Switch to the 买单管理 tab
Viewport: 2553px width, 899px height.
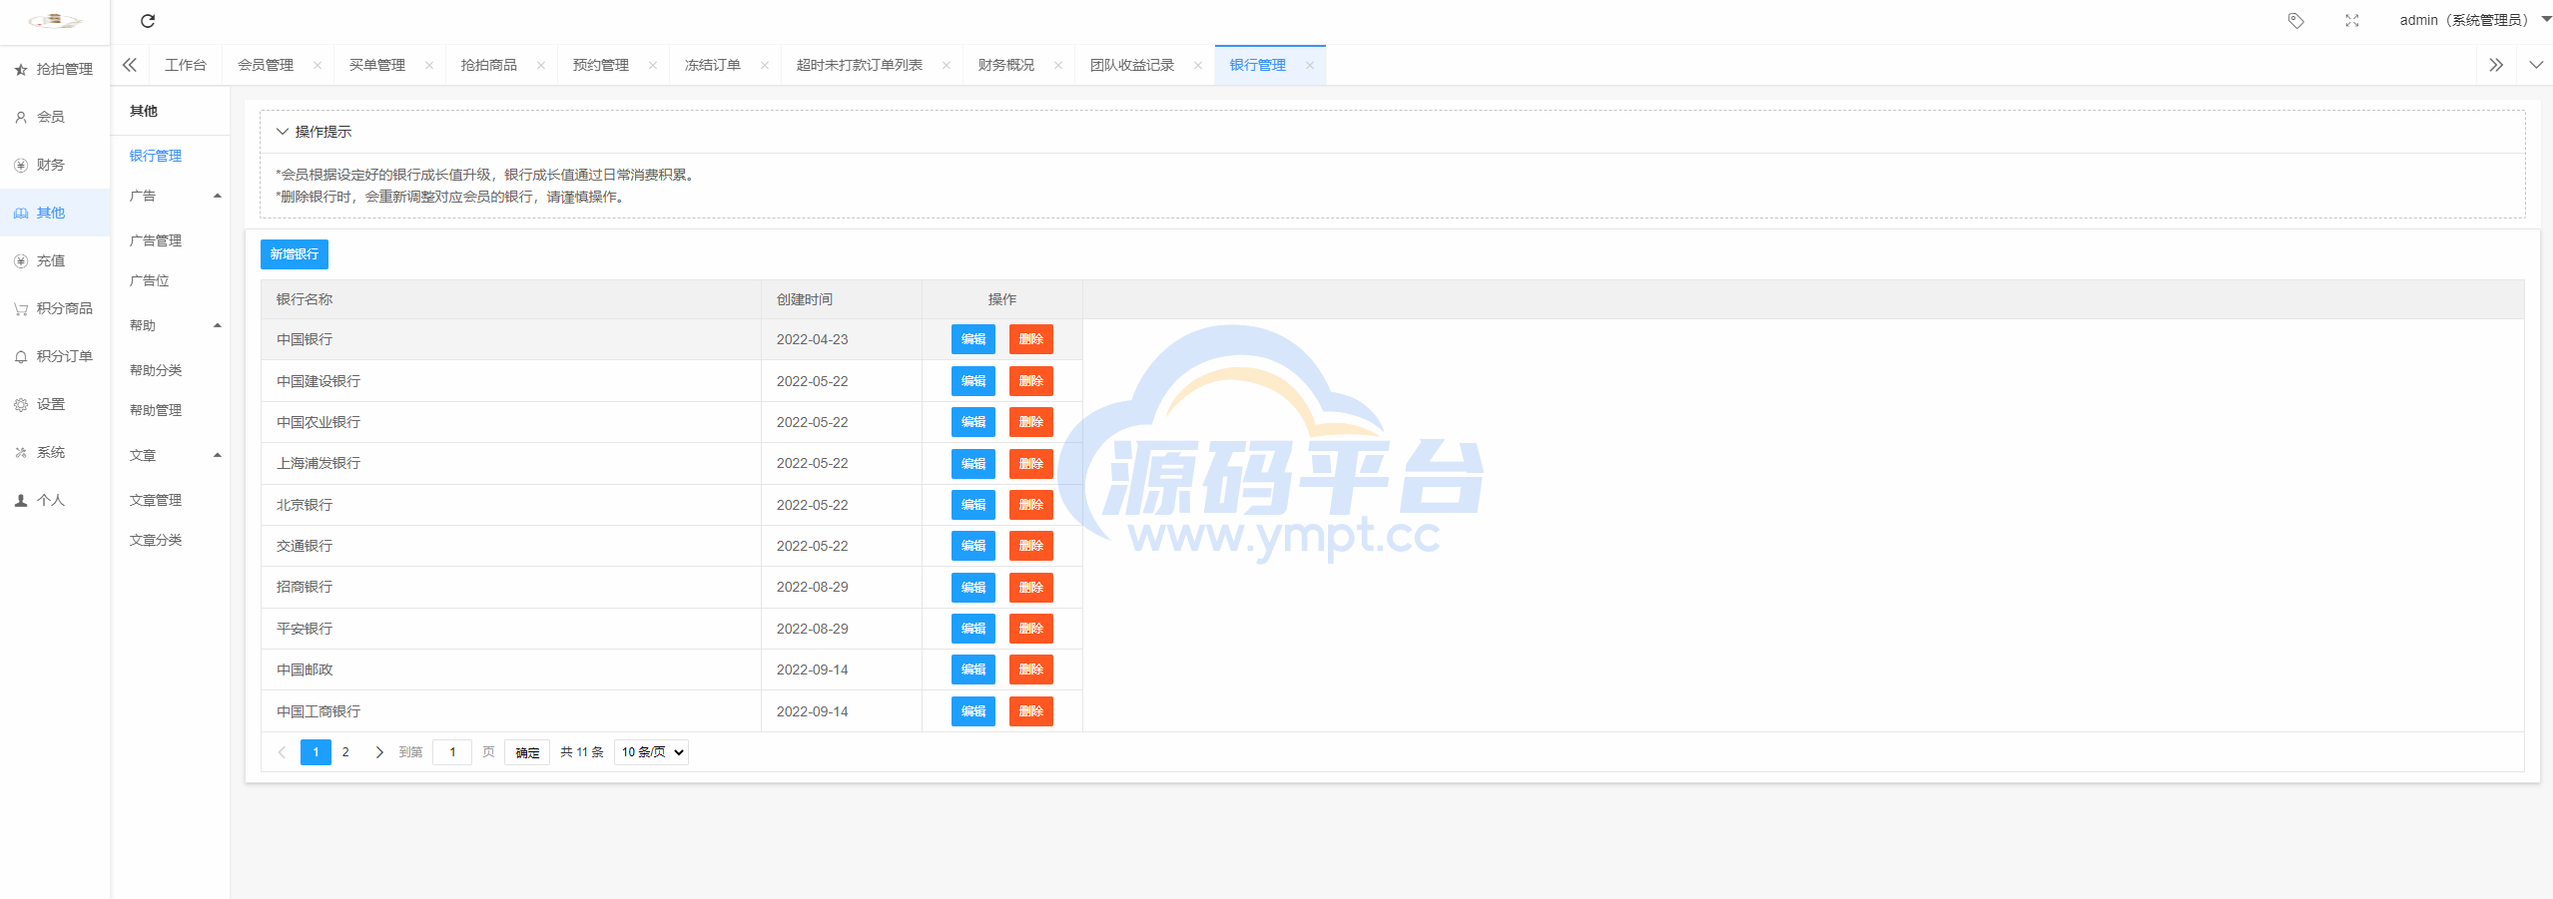(x=377, y=65)
